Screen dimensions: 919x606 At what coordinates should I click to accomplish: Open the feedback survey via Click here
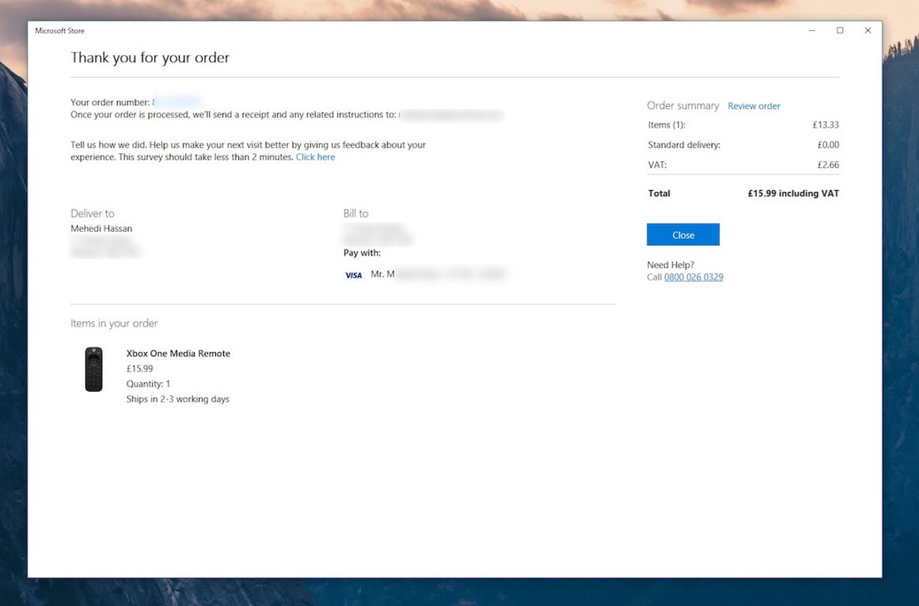pyautogui.click(x=315, y=157)
